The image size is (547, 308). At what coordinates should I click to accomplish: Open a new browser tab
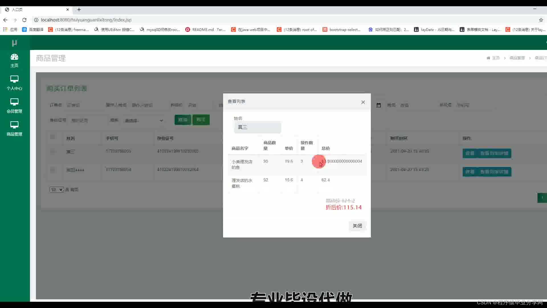(x=79, y=9)
